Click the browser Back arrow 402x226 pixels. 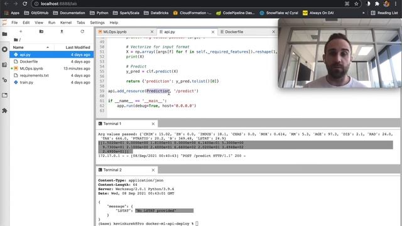pyautogui.click(x=6, y=4)
